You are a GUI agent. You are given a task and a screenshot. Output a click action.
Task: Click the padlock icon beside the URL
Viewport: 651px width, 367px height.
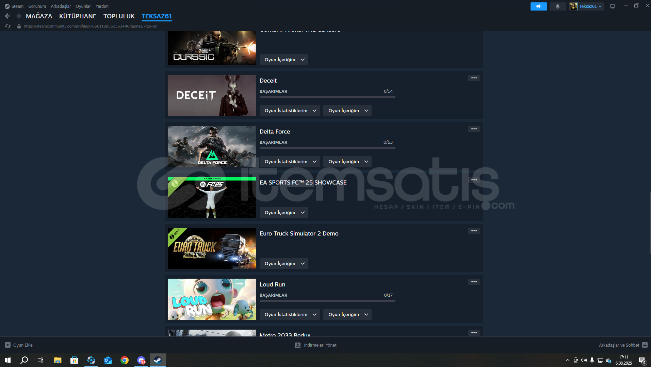tap(19, 26)
